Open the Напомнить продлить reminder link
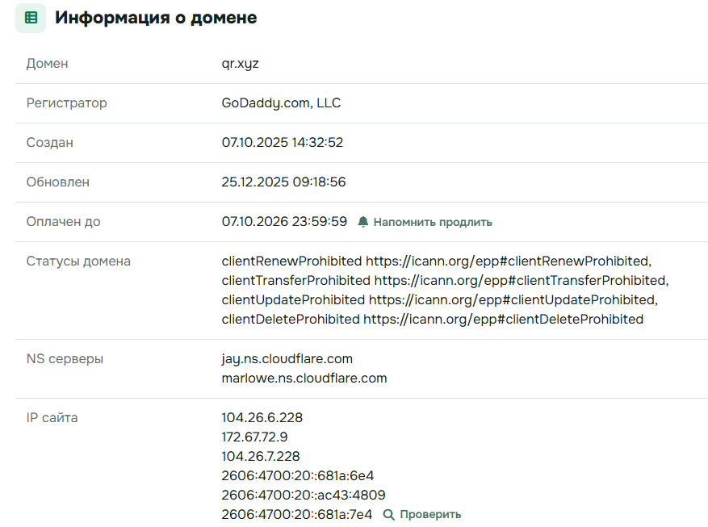The width and height of the screenshot is (708, 527). 433,222
